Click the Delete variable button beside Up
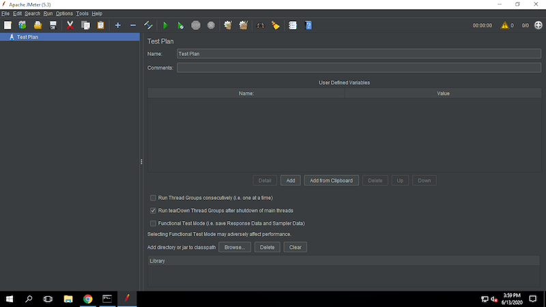The image size is (546, 307). (375, 180)
